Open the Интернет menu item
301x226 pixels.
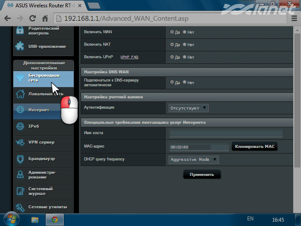(39, 110)
